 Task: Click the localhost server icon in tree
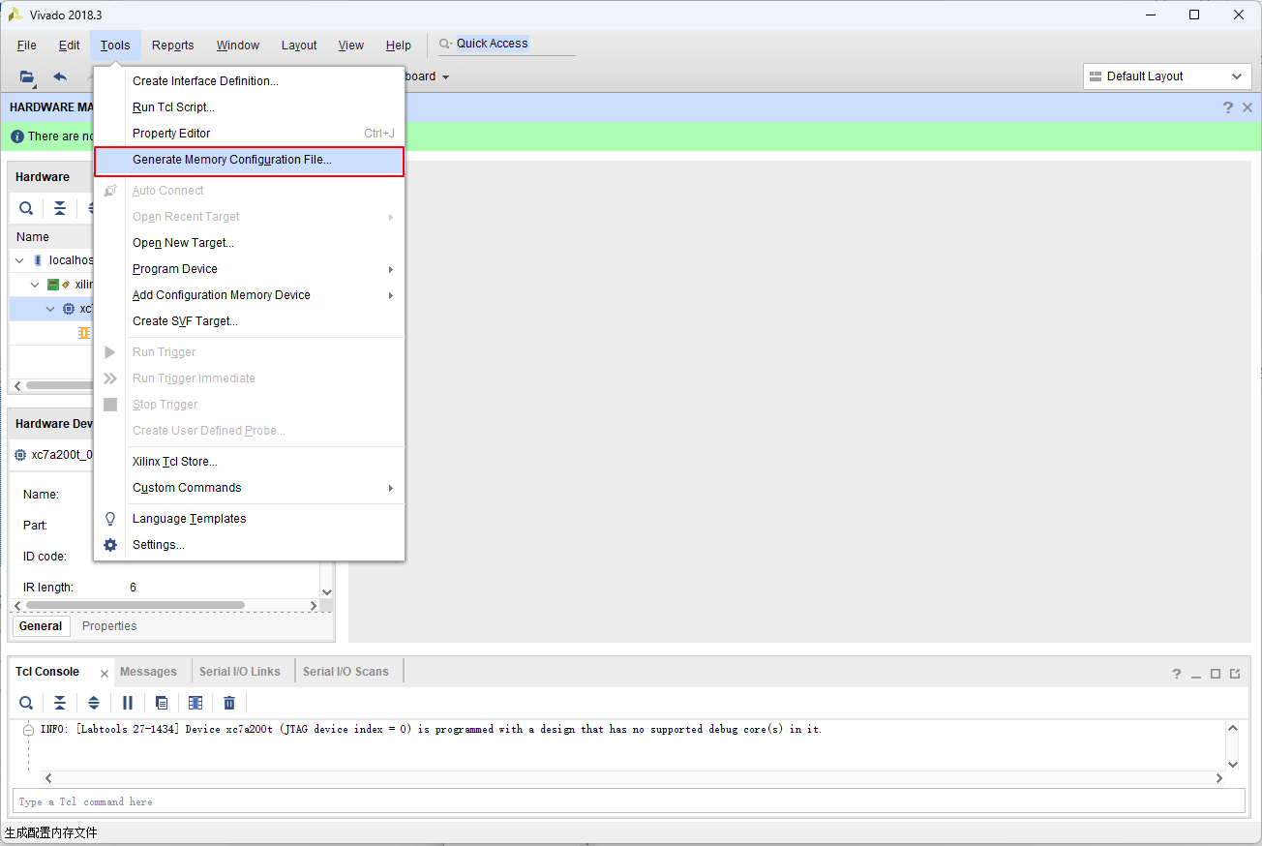[x=39, y=260]
